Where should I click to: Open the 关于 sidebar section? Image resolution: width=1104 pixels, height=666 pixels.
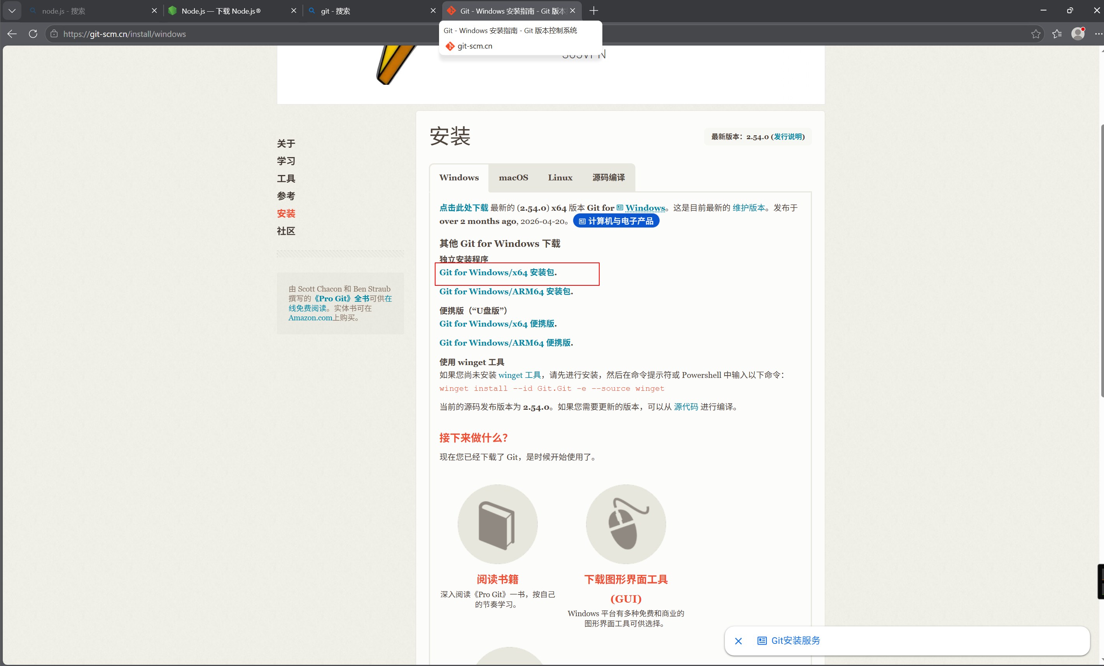click(x=286, y=143)
